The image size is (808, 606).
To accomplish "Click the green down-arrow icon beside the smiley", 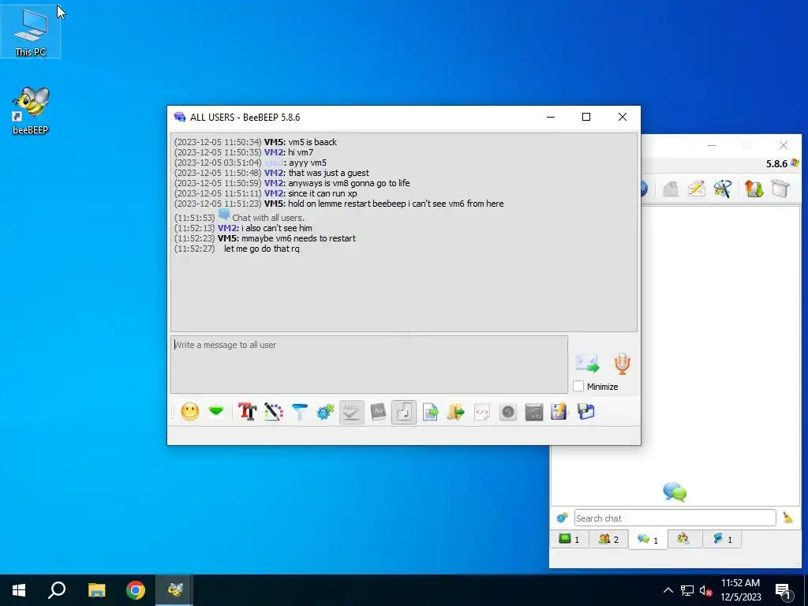I will (216, 411).
